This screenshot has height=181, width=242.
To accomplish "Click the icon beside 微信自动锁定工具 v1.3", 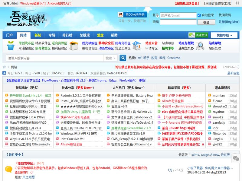I will pos(7,128).
